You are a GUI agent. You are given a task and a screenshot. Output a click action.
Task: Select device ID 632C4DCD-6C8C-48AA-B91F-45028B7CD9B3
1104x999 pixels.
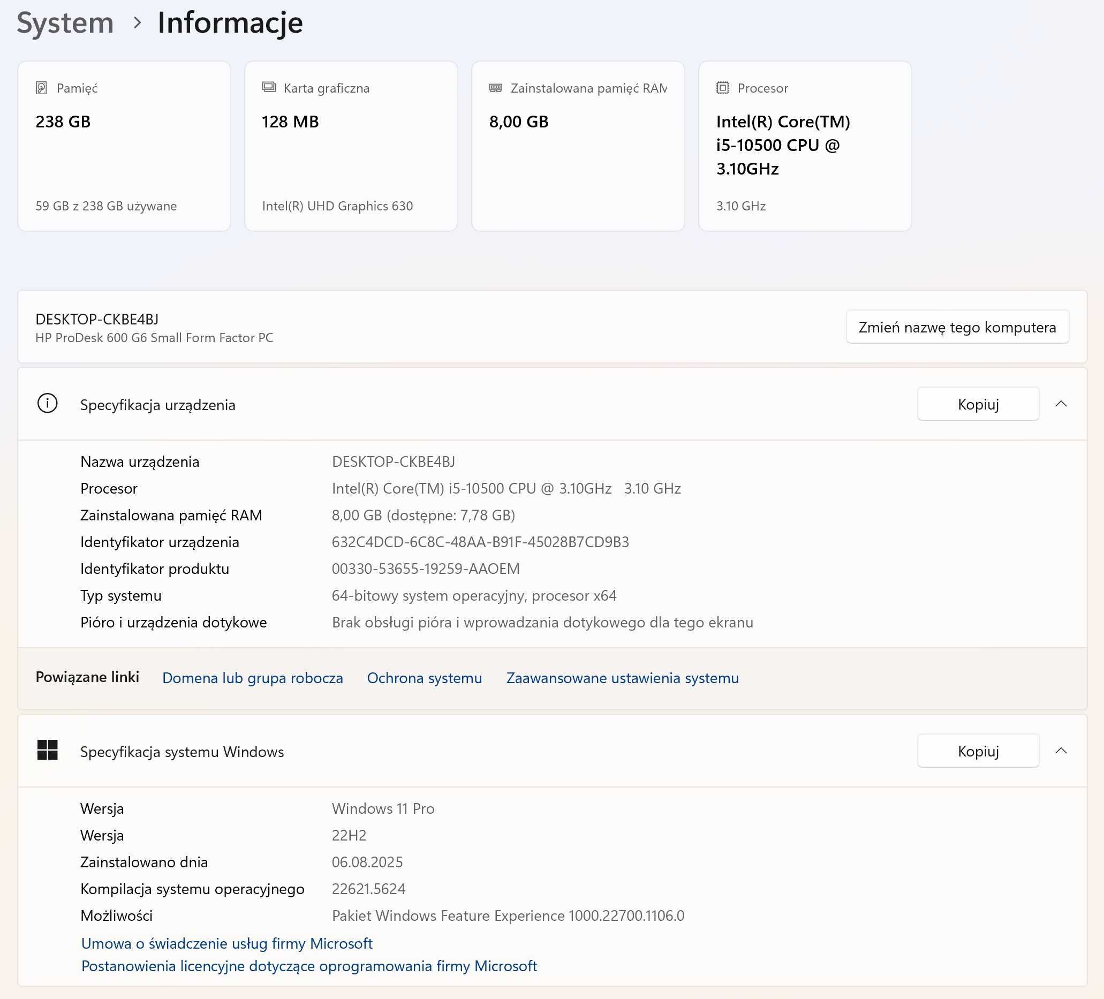480,542
